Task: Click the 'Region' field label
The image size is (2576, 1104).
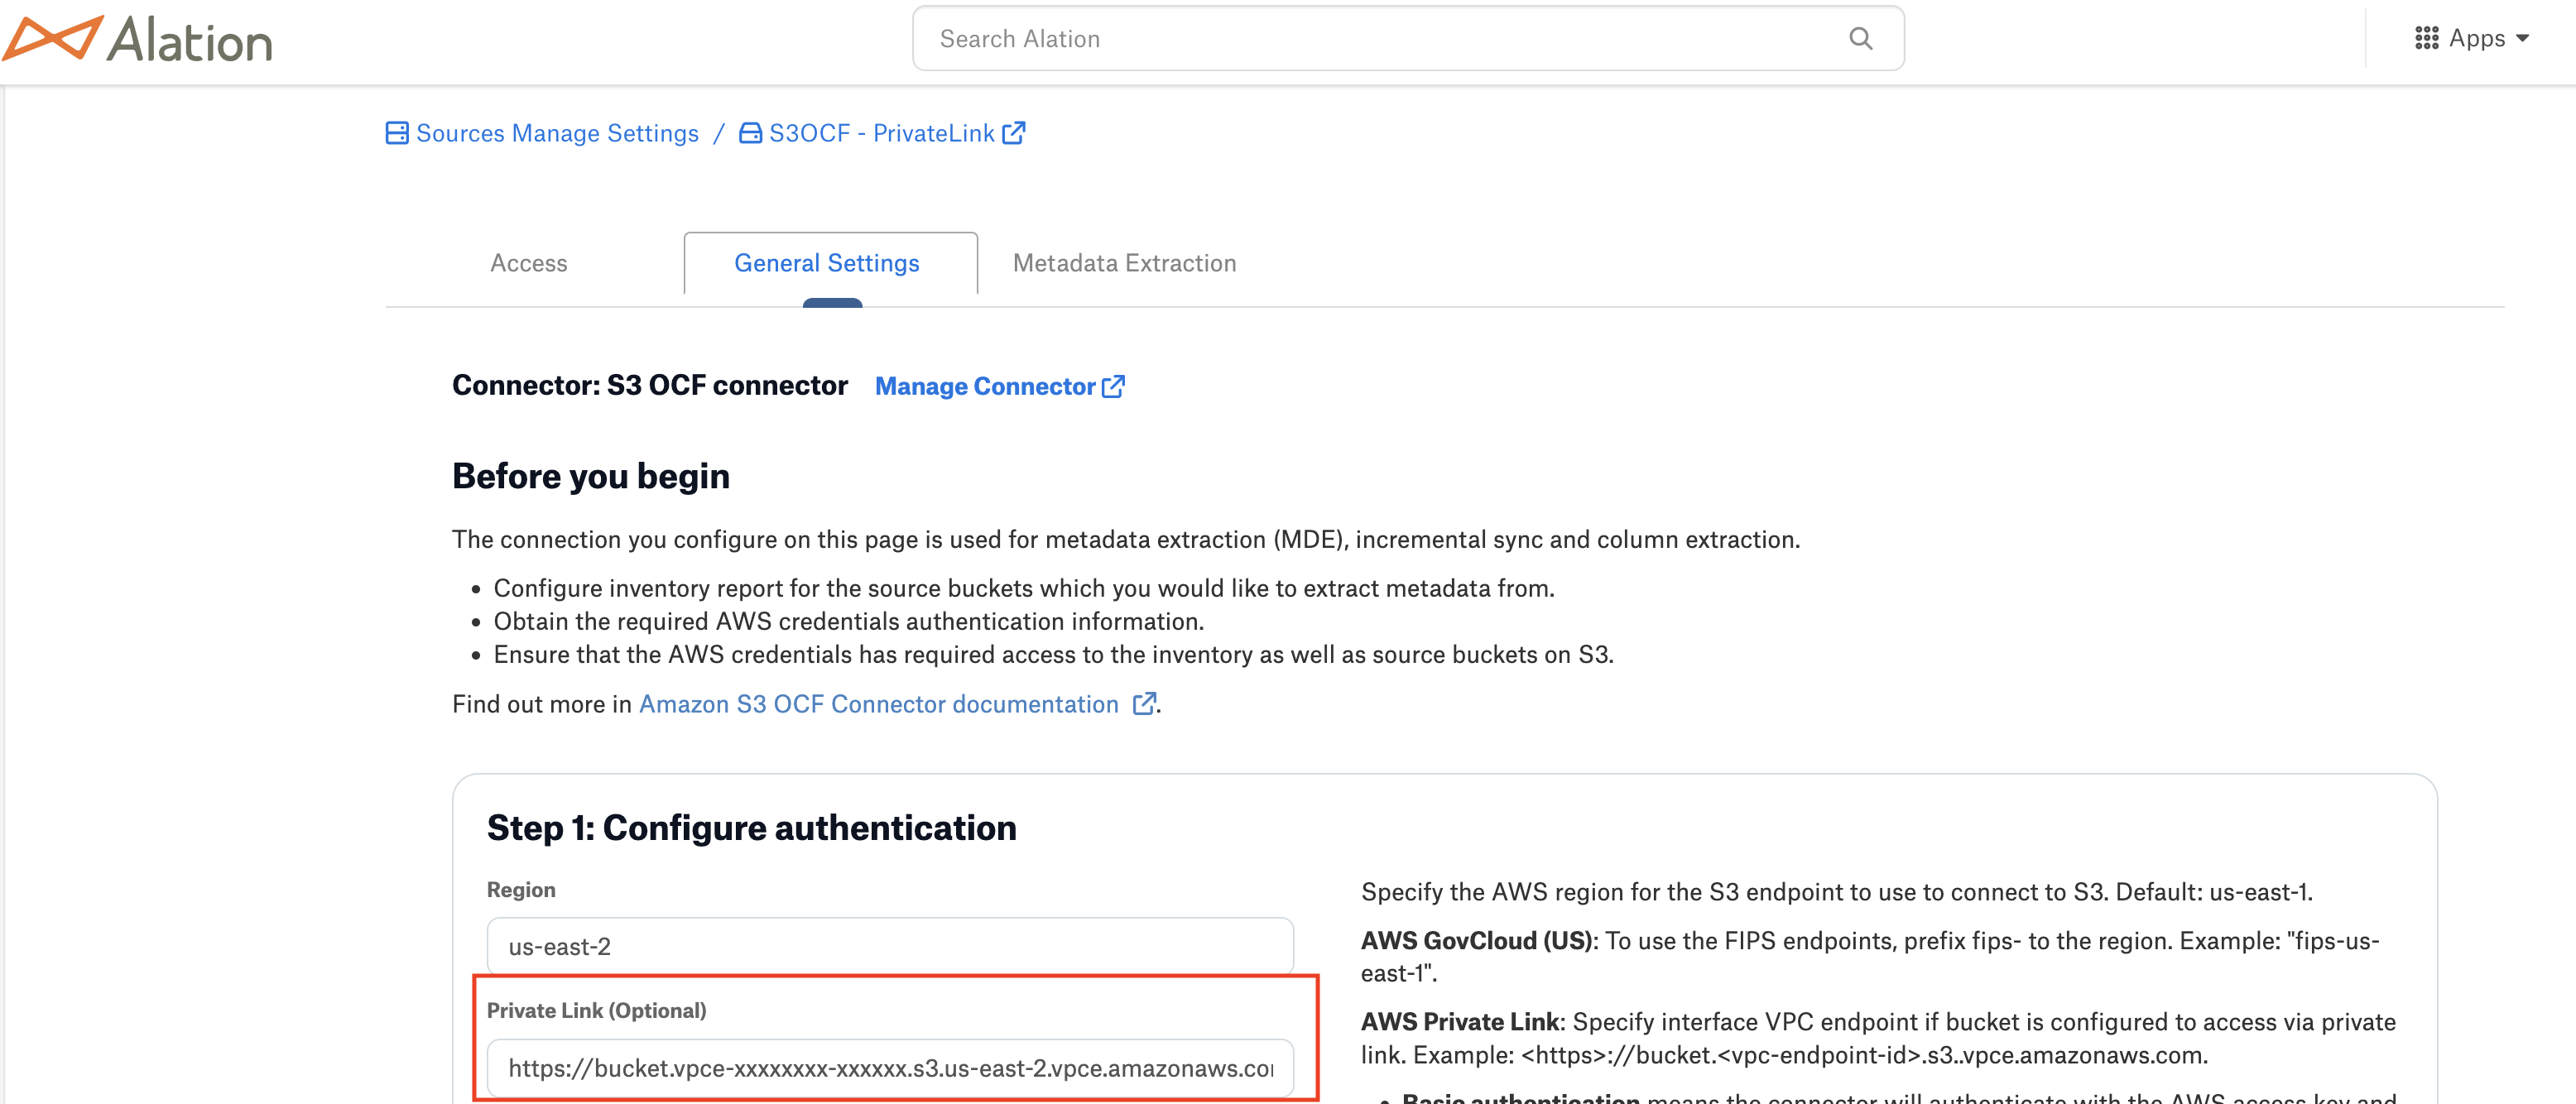Action: (x=521, y=890)
